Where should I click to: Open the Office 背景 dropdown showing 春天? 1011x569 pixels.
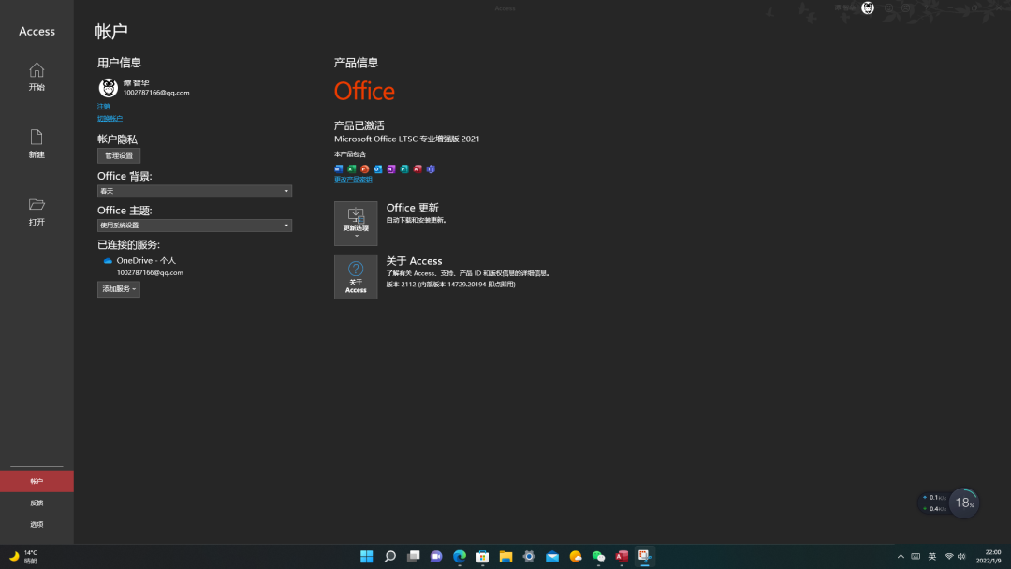194,191
